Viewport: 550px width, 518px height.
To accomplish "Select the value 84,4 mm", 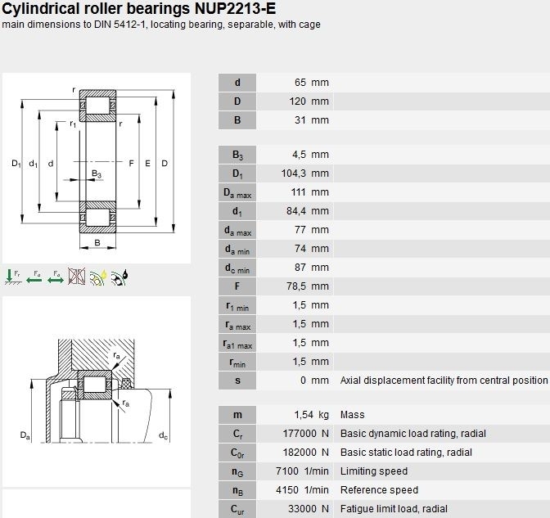I will coord(308,211).
